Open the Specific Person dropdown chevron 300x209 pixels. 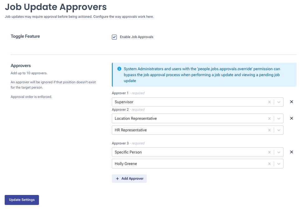pos(279,152)
